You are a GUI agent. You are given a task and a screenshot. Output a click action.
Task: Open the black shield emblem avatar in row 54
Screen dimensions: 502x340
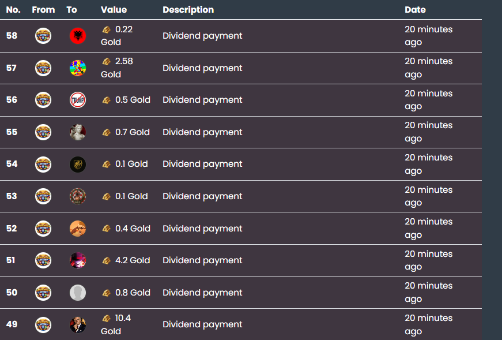[78, 164]
